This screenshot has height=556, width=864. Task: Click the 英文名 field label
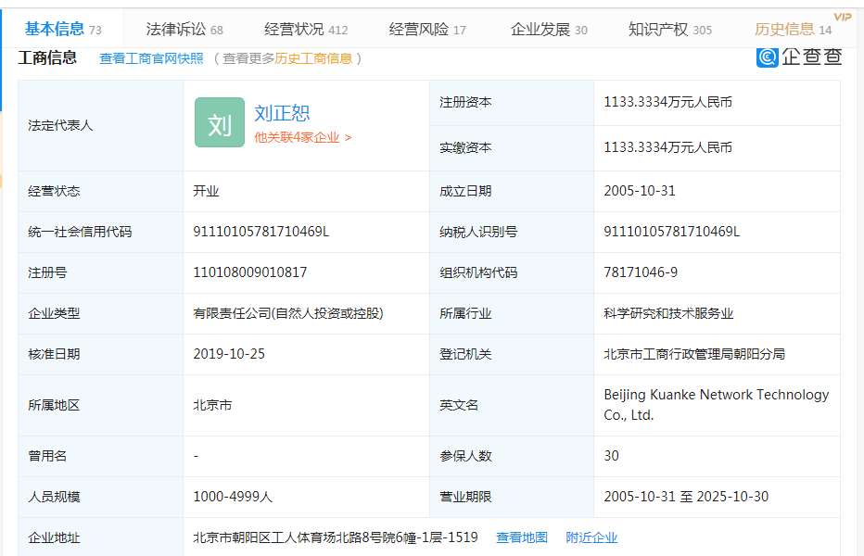[x=459, y=406]
